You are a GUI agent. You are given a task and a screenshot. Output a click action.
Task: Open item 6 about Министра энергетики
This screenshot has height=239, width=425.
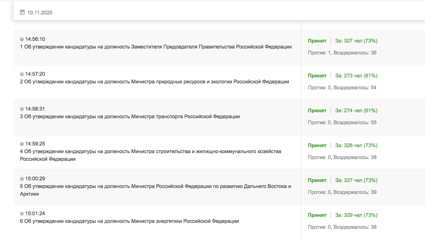coord(129,221)
